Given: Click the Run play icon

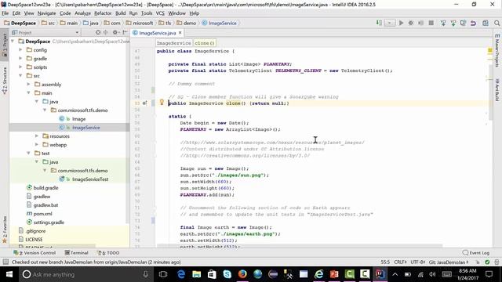Looking at the screenshot, I should [401, 23].
